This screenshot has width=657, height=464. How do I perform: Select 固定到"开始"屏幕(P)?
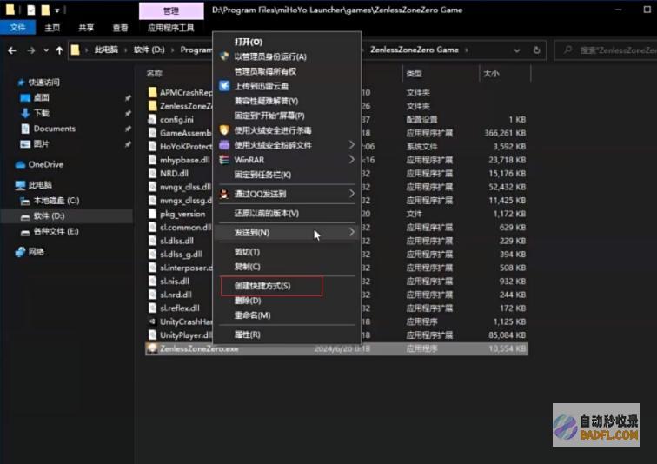click(269, 116)
